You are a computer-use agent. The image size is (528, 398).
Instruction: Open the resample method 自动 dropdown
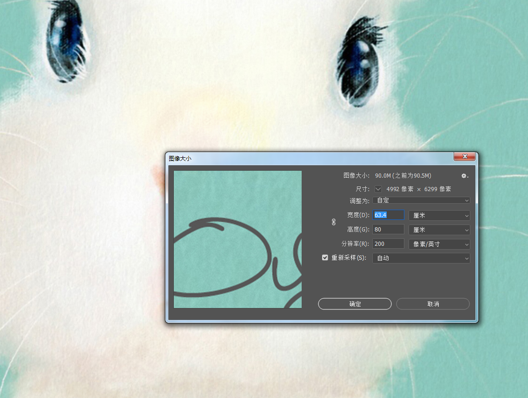point(421,258)
